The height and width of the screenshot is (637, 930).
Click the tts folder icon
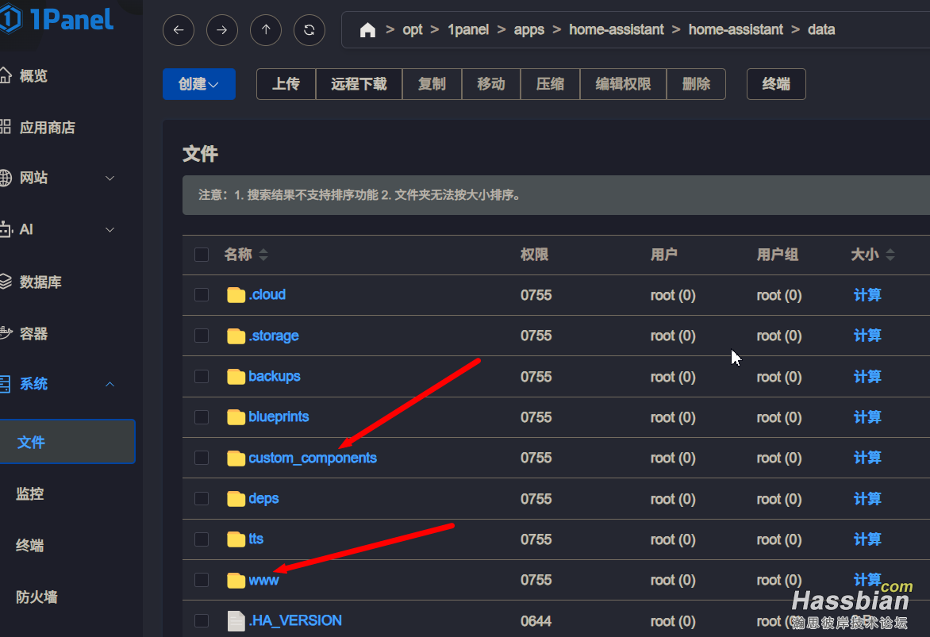pos(236,539)
